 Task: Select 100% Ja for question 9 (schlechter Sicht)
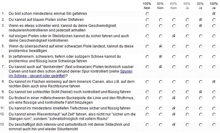(x=214, y=92)
